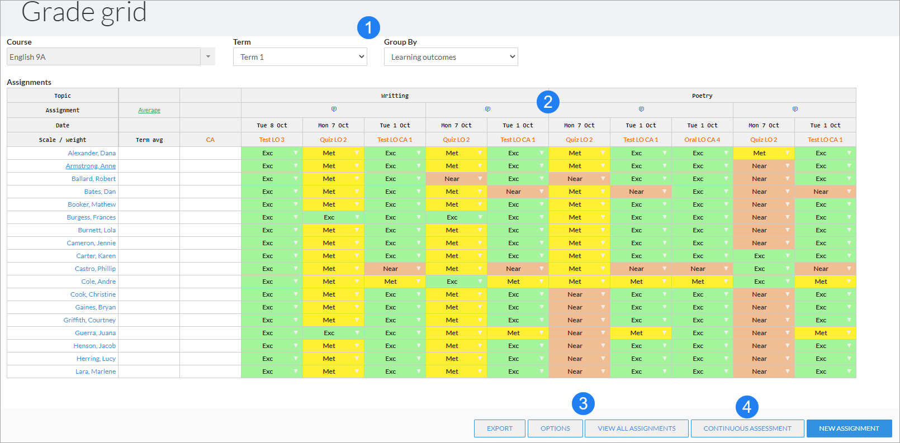Open student Castro, Phillip
This screenshot has height=443, width=900.
(96, 269)
